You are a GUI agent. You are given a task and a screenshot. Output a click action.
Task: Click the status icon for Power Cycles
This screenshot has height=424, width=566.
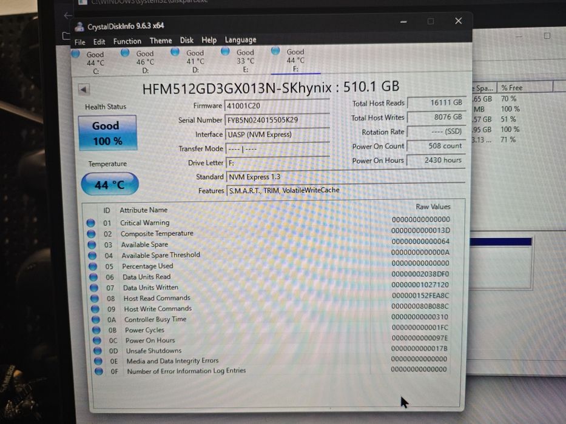pyautogui.click(x=96, y=330)
